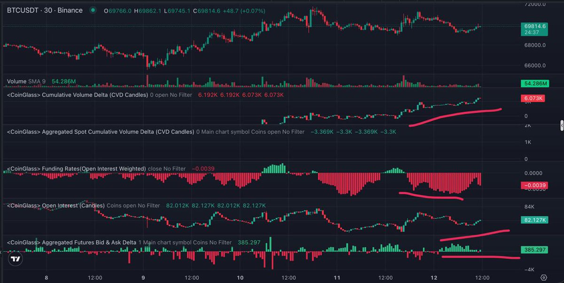Toggle the side panel collapse arrow handle
This screenshot has height=283, width=564.
pyautogui.click(x=562, y=125)
